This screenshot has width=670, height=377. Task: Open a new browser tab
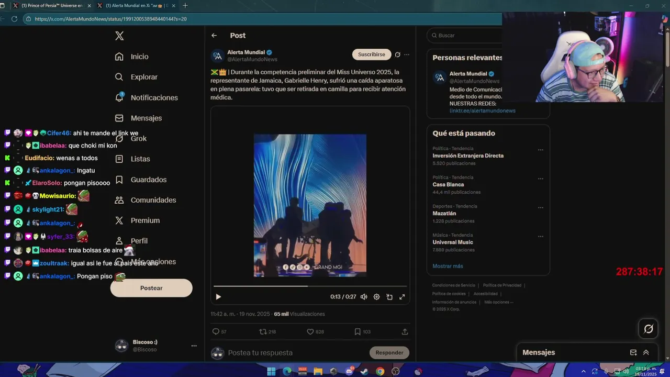point(185,6)
